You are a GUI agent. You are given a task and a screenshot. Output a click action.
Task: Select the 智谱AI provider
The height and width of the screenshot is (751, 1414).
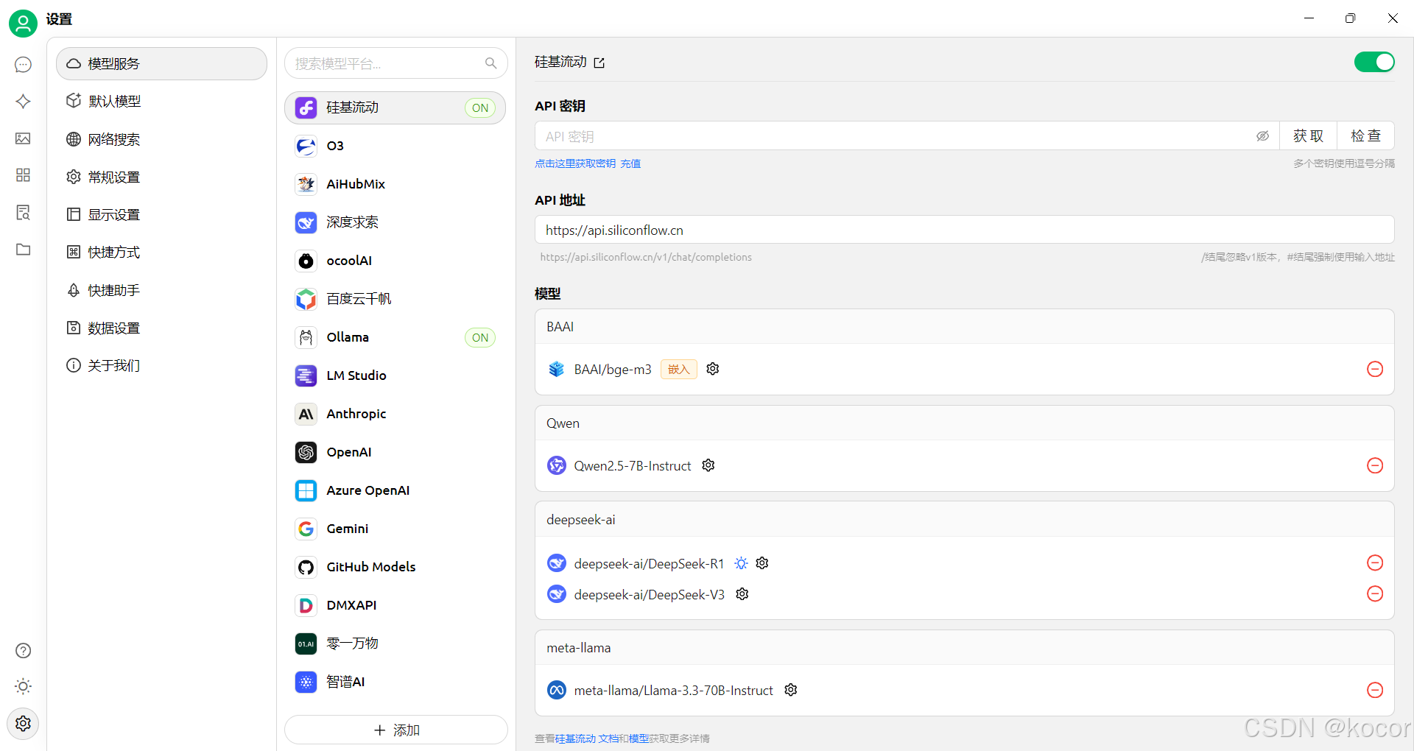(x=395, y=682)
